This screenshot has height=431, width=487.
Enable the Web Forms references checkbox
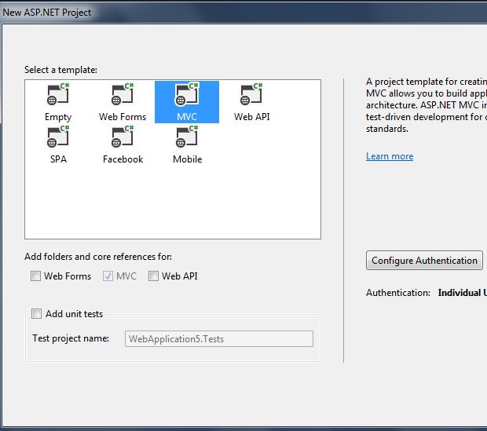[x=35, y=276]
